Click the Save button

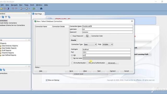tap(71, 71)
